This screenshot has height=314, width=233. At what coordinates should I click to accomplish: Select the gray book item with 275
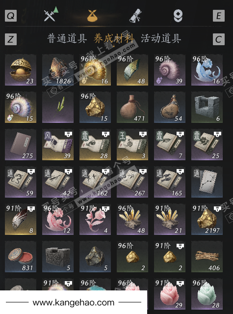[x=21, y=144]
